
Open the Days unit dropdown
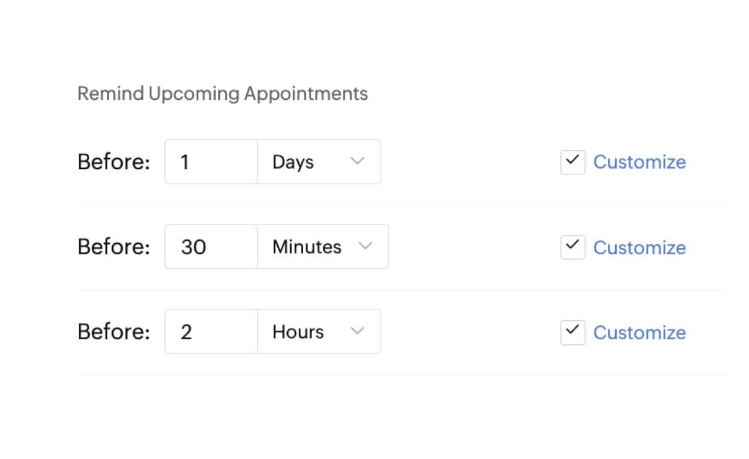319,161
